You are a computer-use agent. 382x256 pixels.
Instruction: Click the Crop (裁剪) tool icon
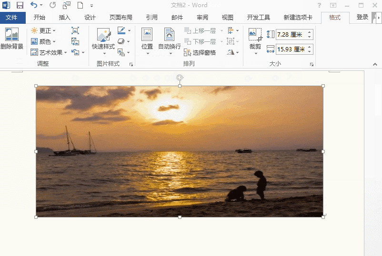click(255, 35)
